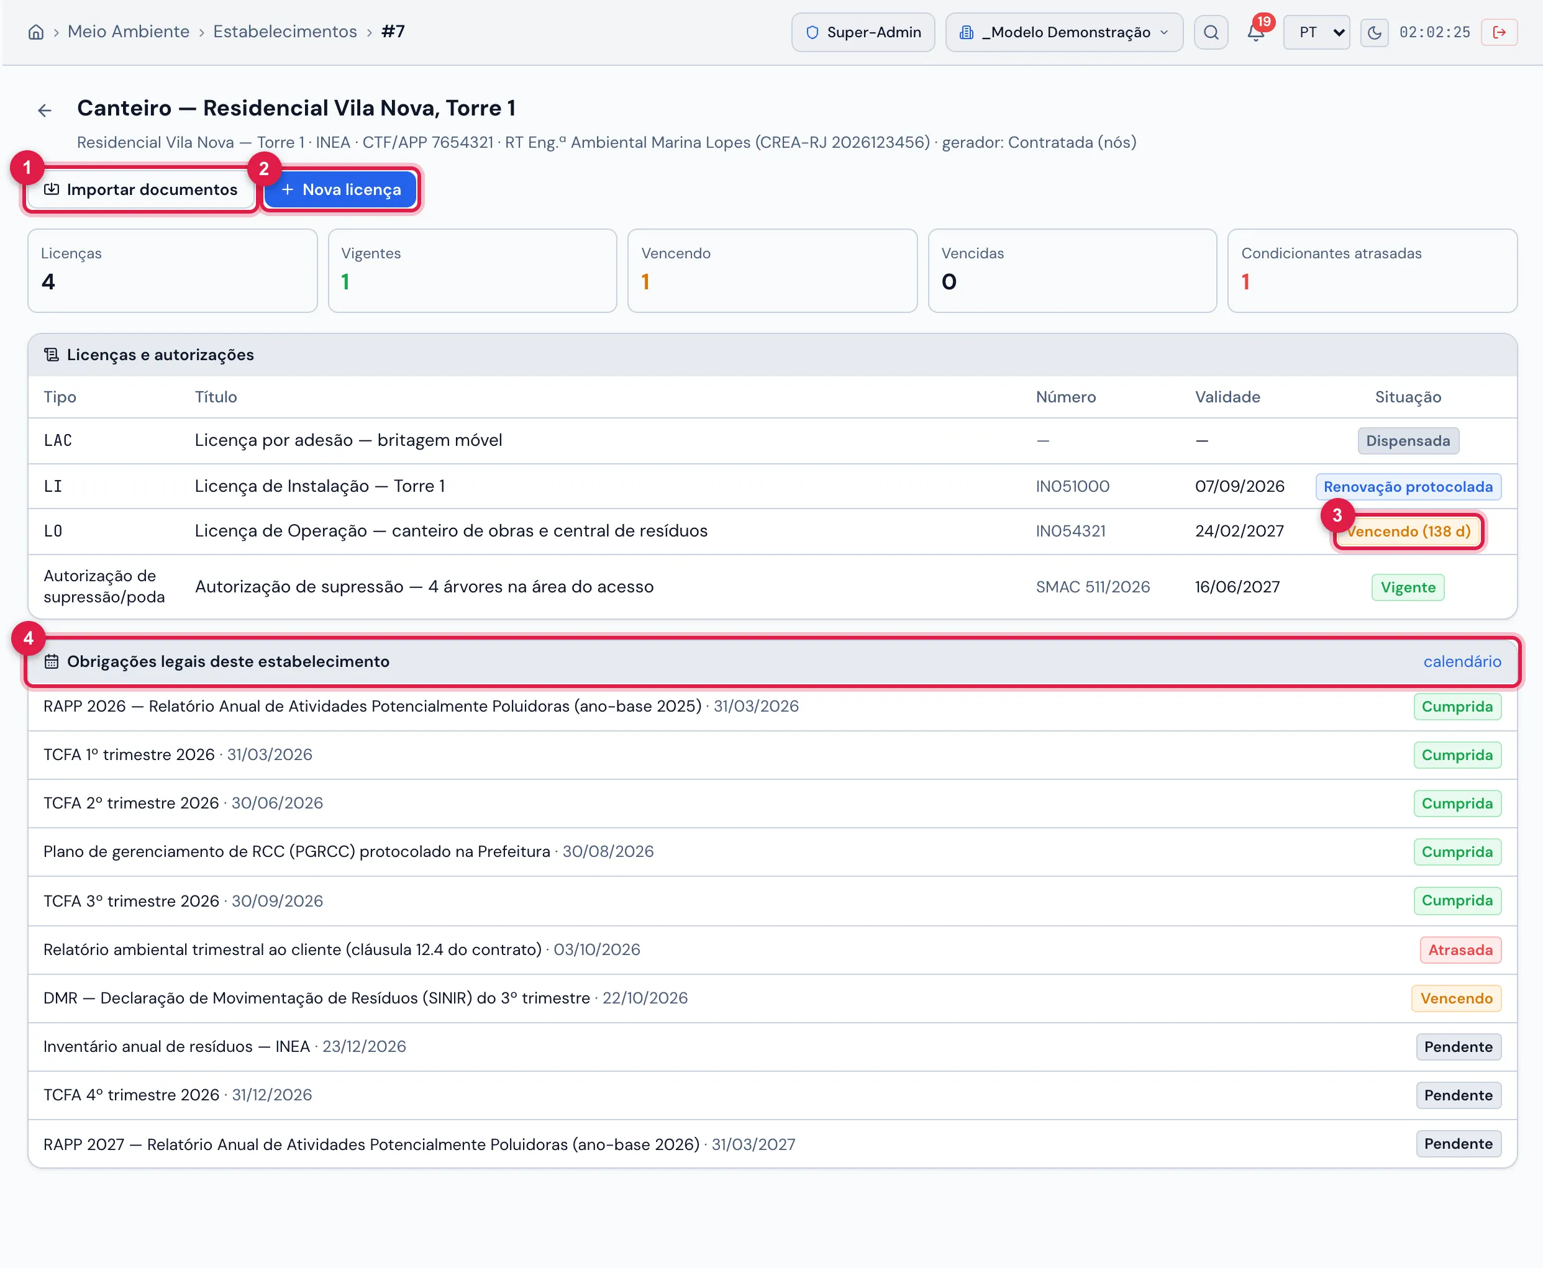The height and width of the screenshot is (1268, 1543).
Task: Click license number SMAC 511/2026
Action: coord(1092,587)
